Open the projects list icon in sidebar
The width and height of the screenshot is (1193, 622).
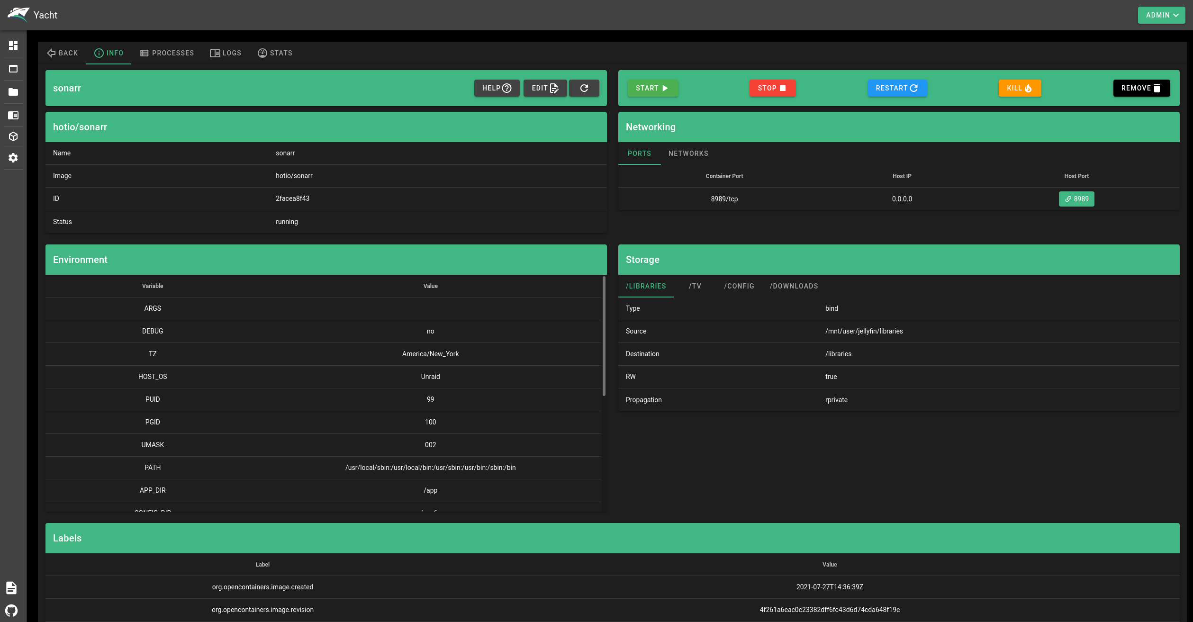pyautogui.click(x=13, y=116)
